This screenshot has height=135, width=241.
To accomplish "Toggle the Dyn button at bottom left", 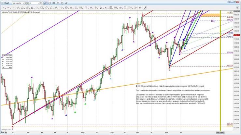I will tap(3, 132).
